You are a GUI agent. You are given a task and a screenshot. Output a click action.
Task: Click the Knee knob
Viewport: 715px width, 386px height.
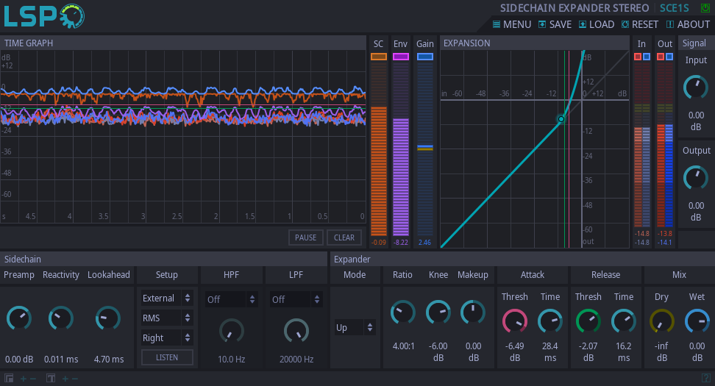438,312
